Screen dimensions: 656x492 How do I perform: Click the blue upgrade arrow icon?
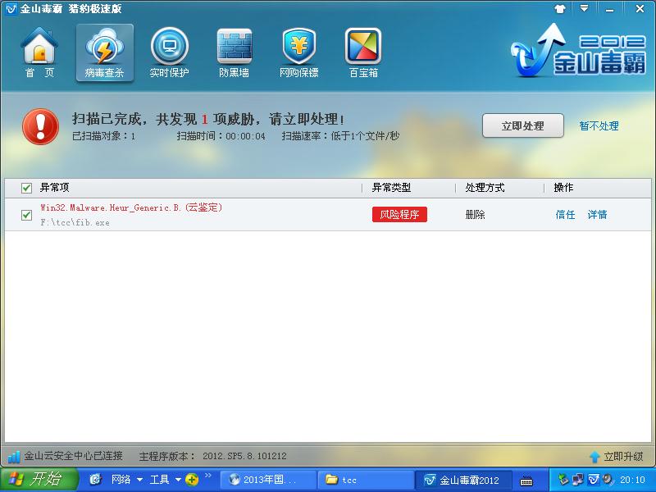point(594,457)
